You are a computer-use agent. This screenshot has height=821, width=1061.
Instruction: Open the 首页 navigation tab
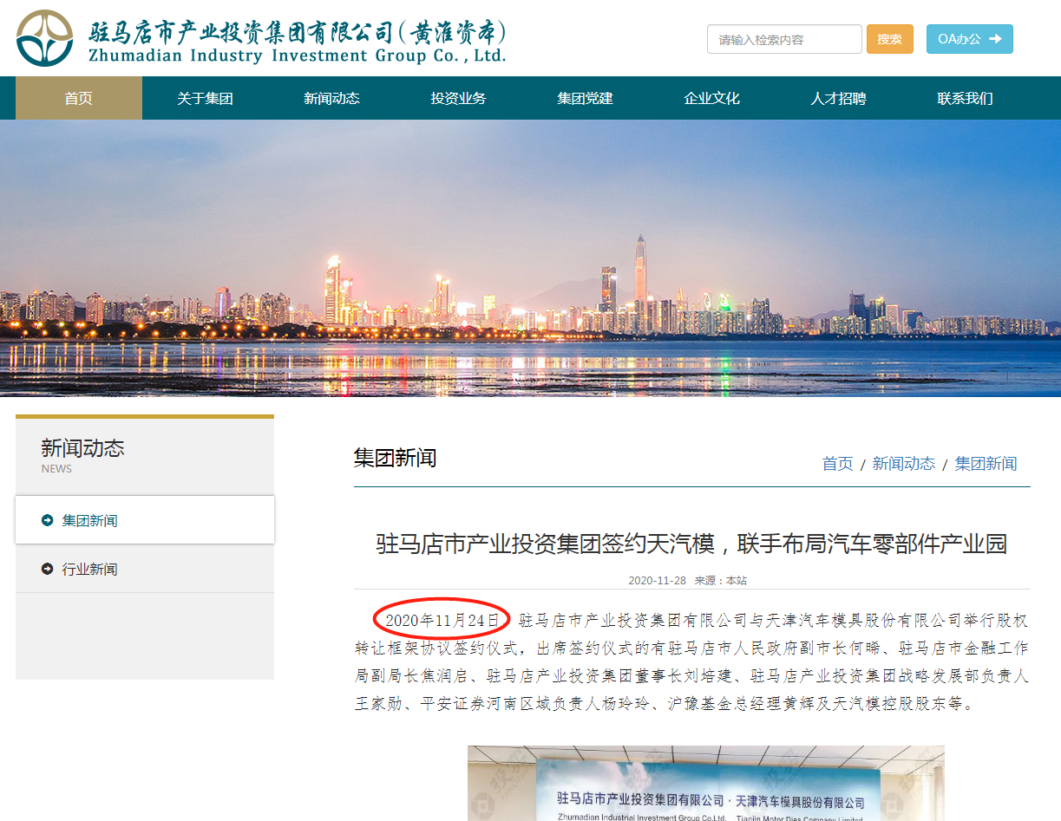coord(78,98)
